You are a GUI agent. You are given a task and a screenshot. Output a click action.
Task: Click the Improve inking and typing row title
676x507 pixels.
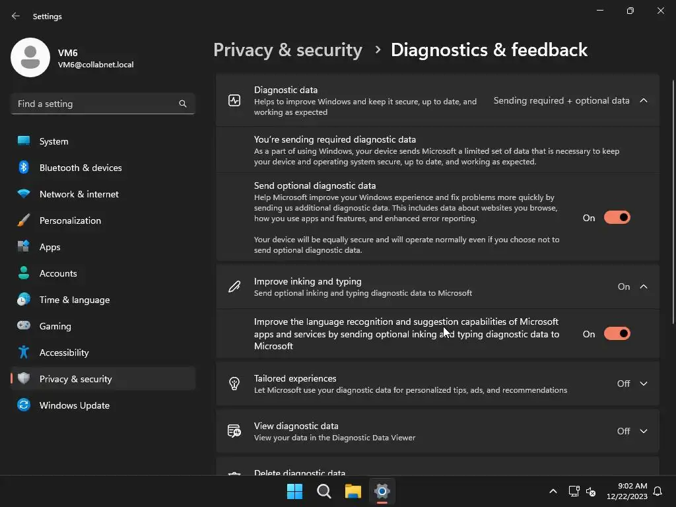tap(308, 281)
